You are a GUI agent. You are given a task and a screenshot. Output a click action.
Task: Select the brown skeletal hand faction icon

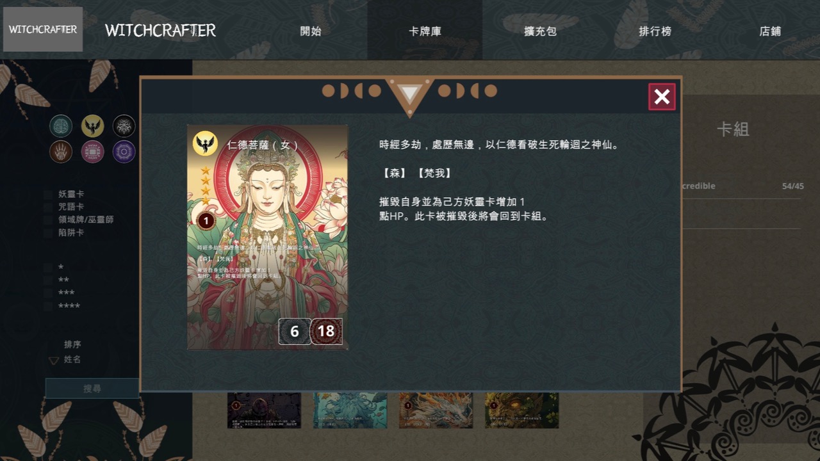pos(61,152)
